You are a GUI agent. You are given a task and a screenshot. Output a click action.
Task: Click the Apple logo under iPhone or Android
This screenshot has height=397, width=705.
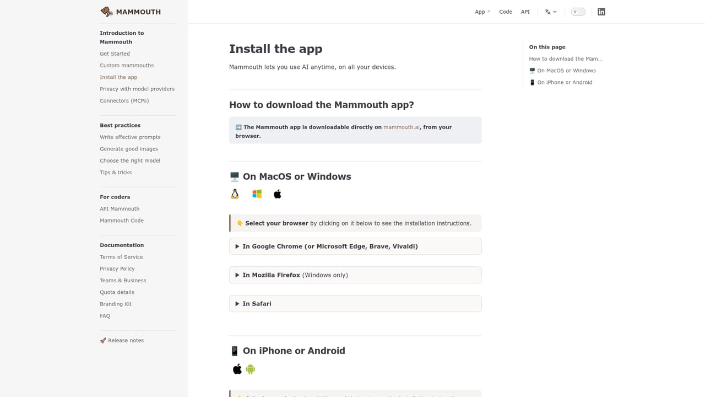click(237, 369)
